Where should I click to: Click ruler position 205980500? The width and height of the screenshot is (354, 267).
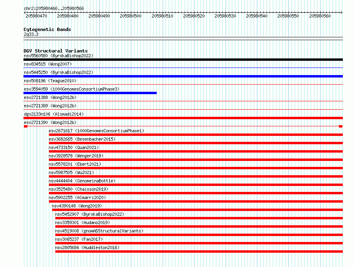coord(130,16)
